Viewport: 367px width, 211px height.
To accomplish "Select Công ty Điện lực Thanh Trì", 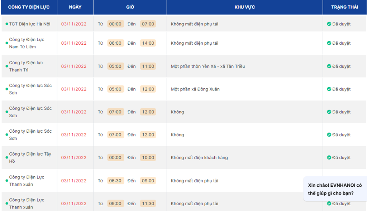I will tap(26, 66).
